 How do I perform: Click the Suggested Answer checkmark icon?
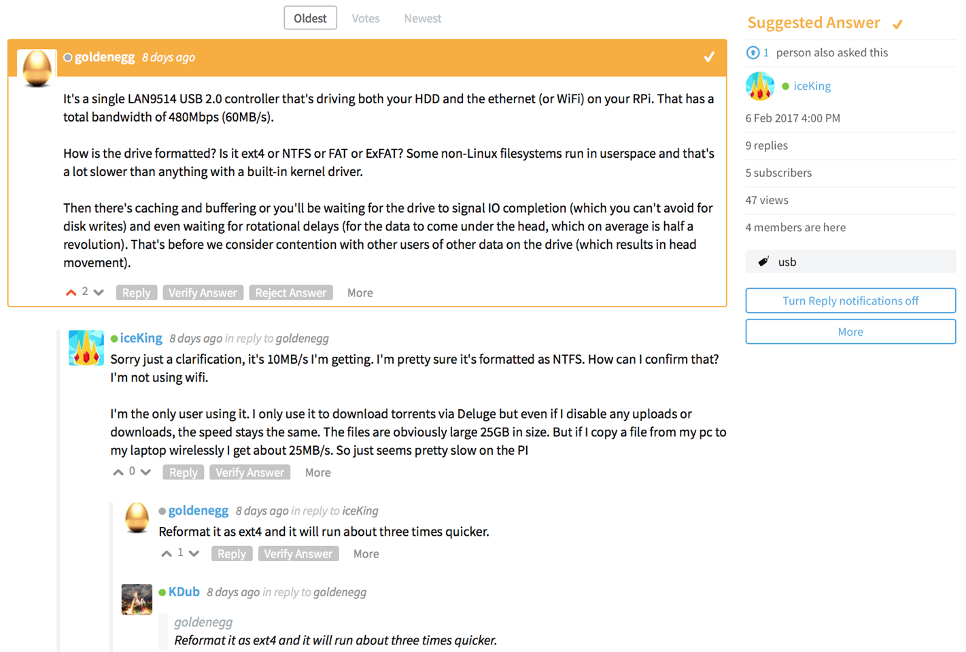pos(897,24)
